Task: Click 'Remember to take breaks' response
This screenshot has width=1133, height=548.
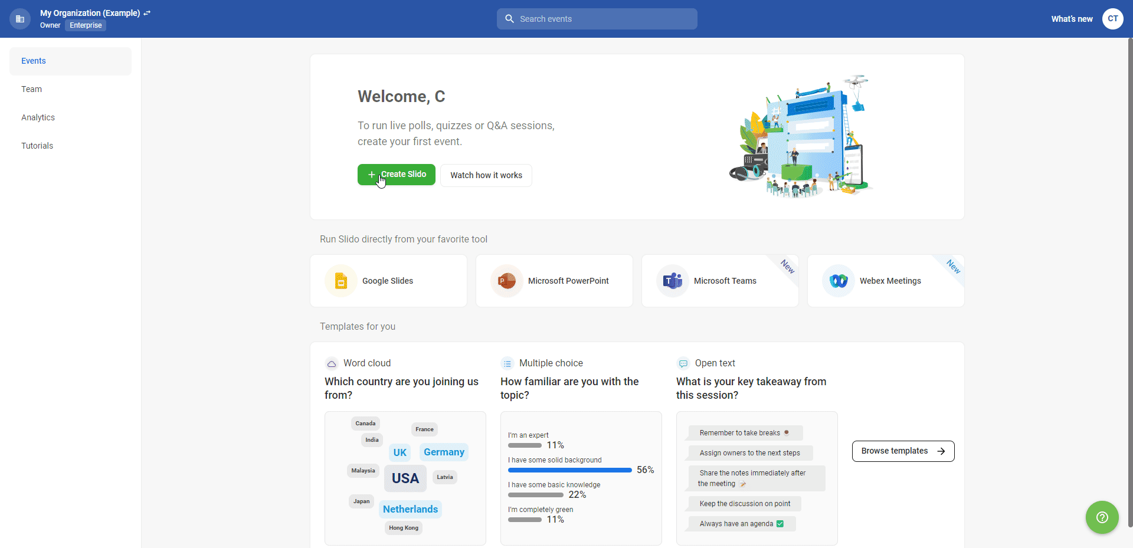Action: point(745,433)
